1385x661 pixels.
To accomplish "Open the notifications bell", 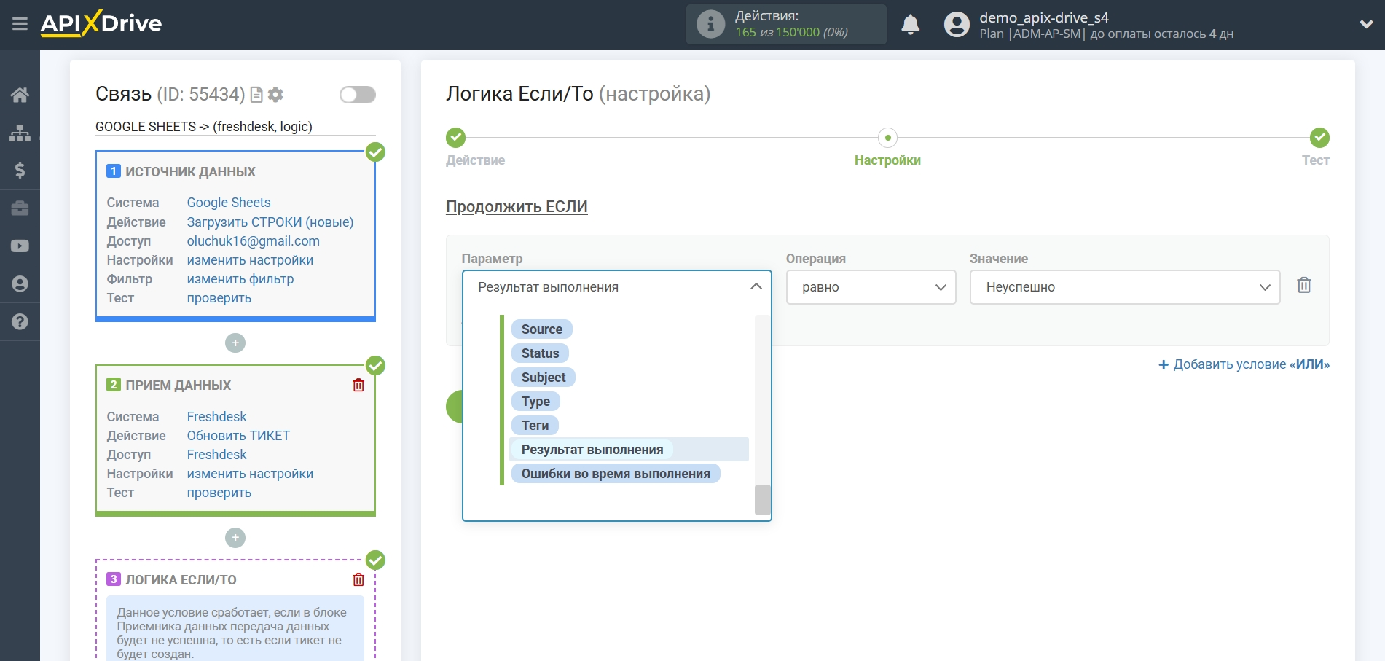I will pos(910,24).
